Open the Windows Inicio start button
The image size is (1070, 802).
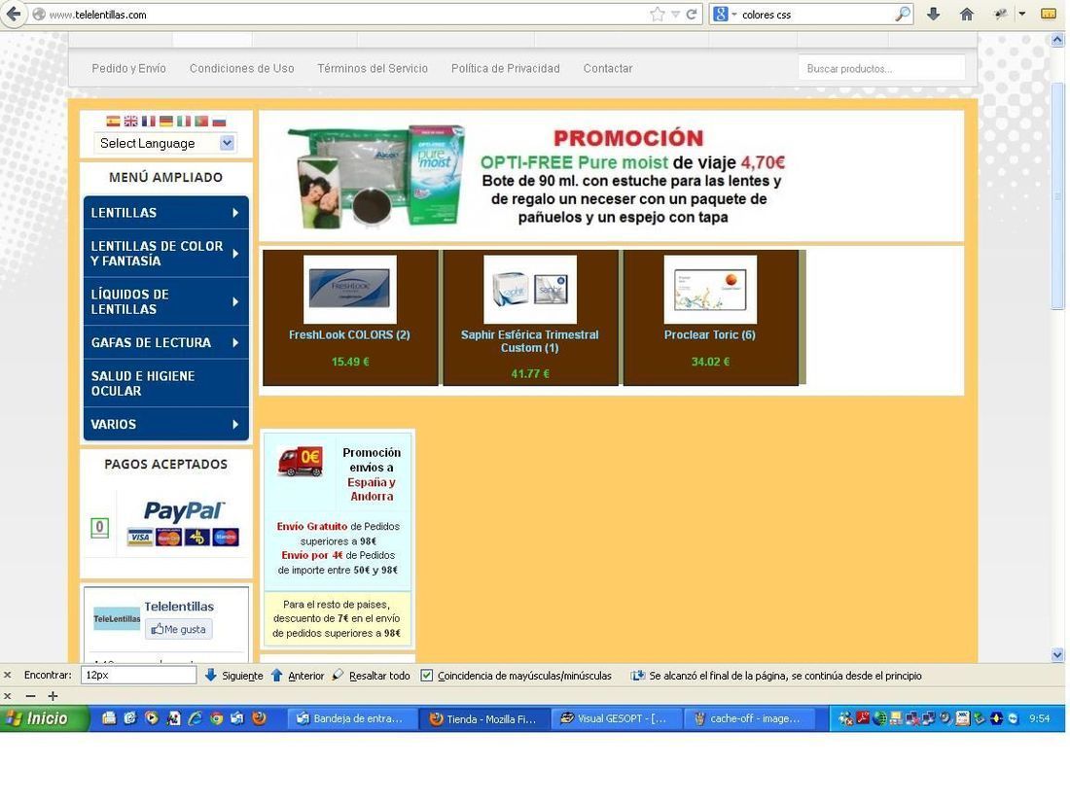[x=45, y=718]
